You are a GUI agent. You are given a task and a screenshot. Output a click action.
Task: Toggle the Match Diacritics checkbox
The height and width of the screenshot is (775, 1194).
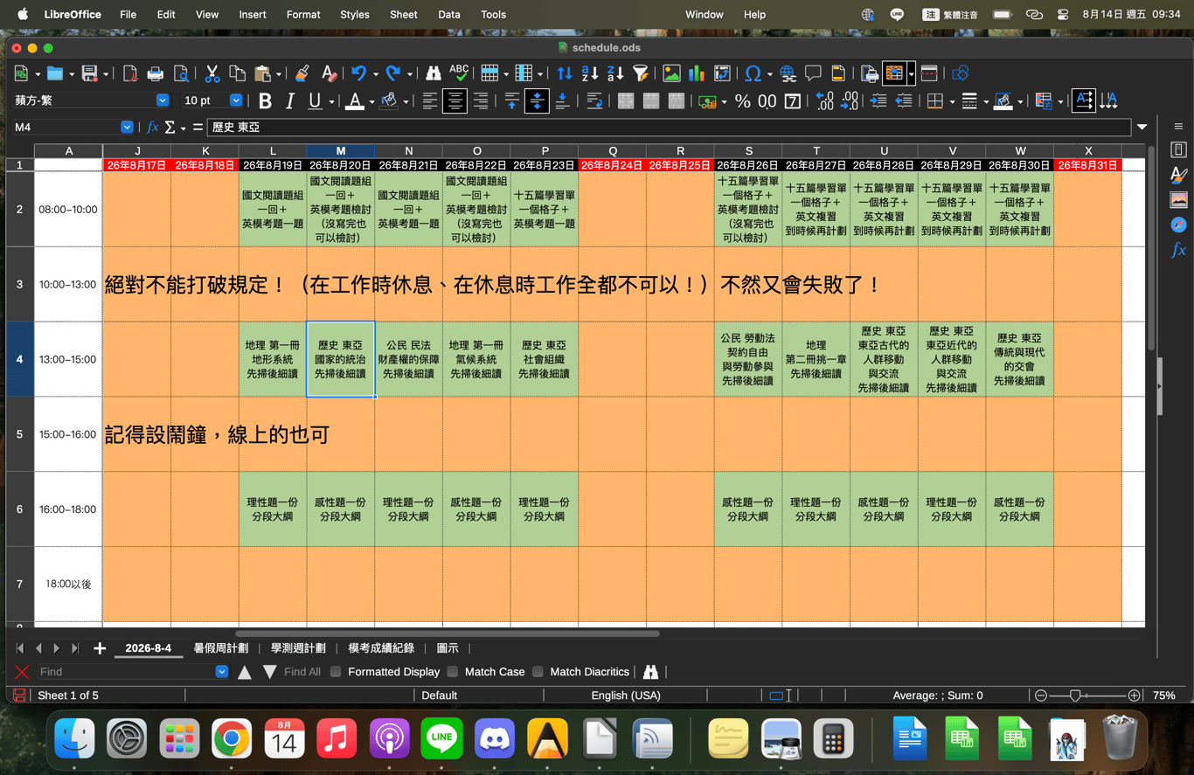[x=538, y=672]
